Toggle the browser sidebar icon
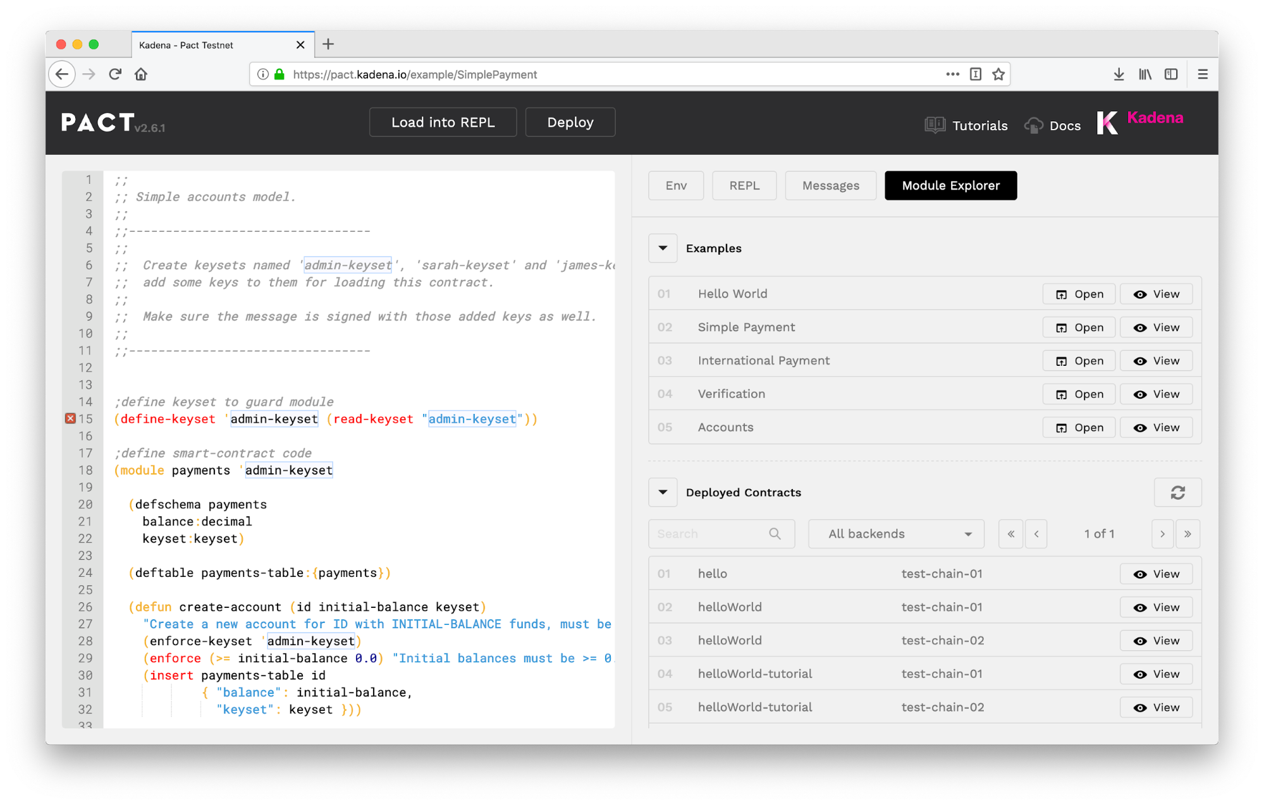 [1171, 74]
